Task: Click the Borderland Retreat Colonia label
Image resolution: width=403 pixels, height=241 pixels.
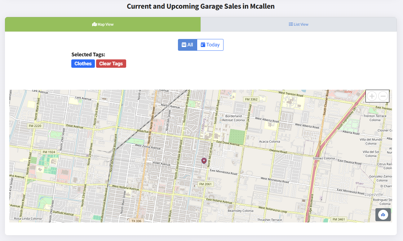Action: tap(233, 118)
